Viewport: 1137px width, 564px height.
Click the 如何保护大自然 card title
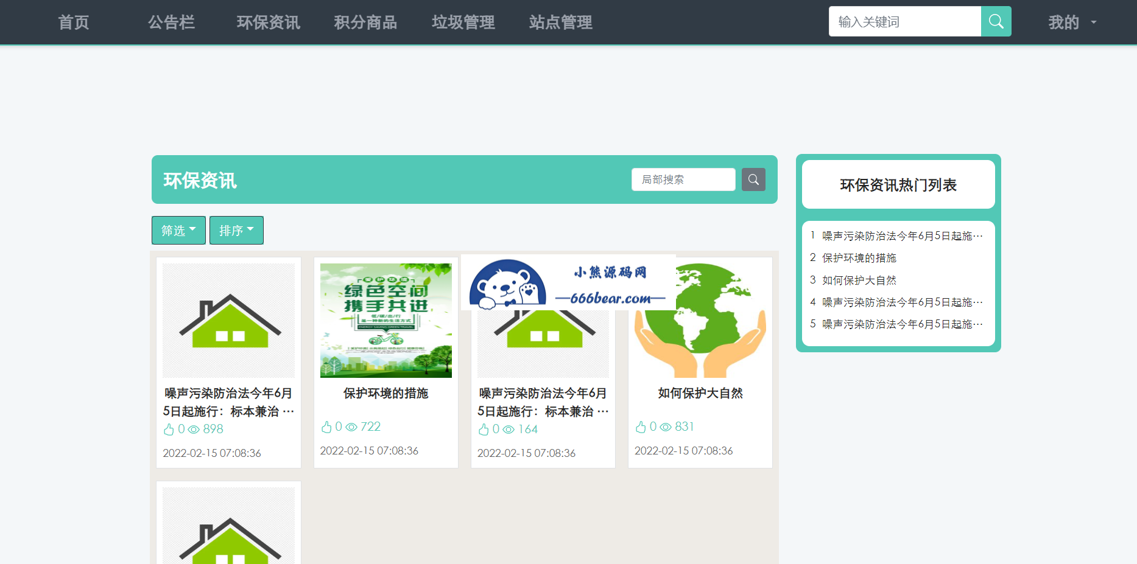(700, 394)
